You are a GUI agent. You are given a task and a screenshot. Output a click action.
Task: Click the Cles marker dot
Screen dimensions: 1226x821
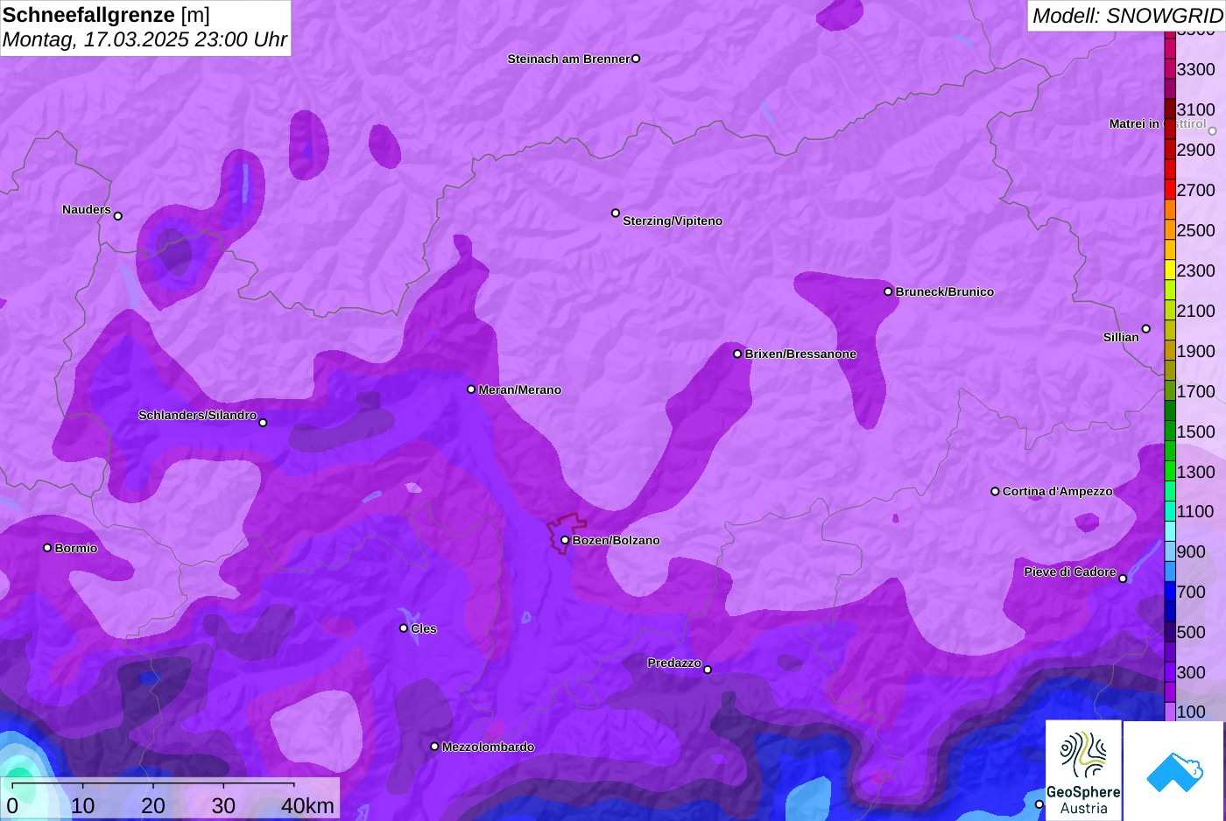click(404, 628)
